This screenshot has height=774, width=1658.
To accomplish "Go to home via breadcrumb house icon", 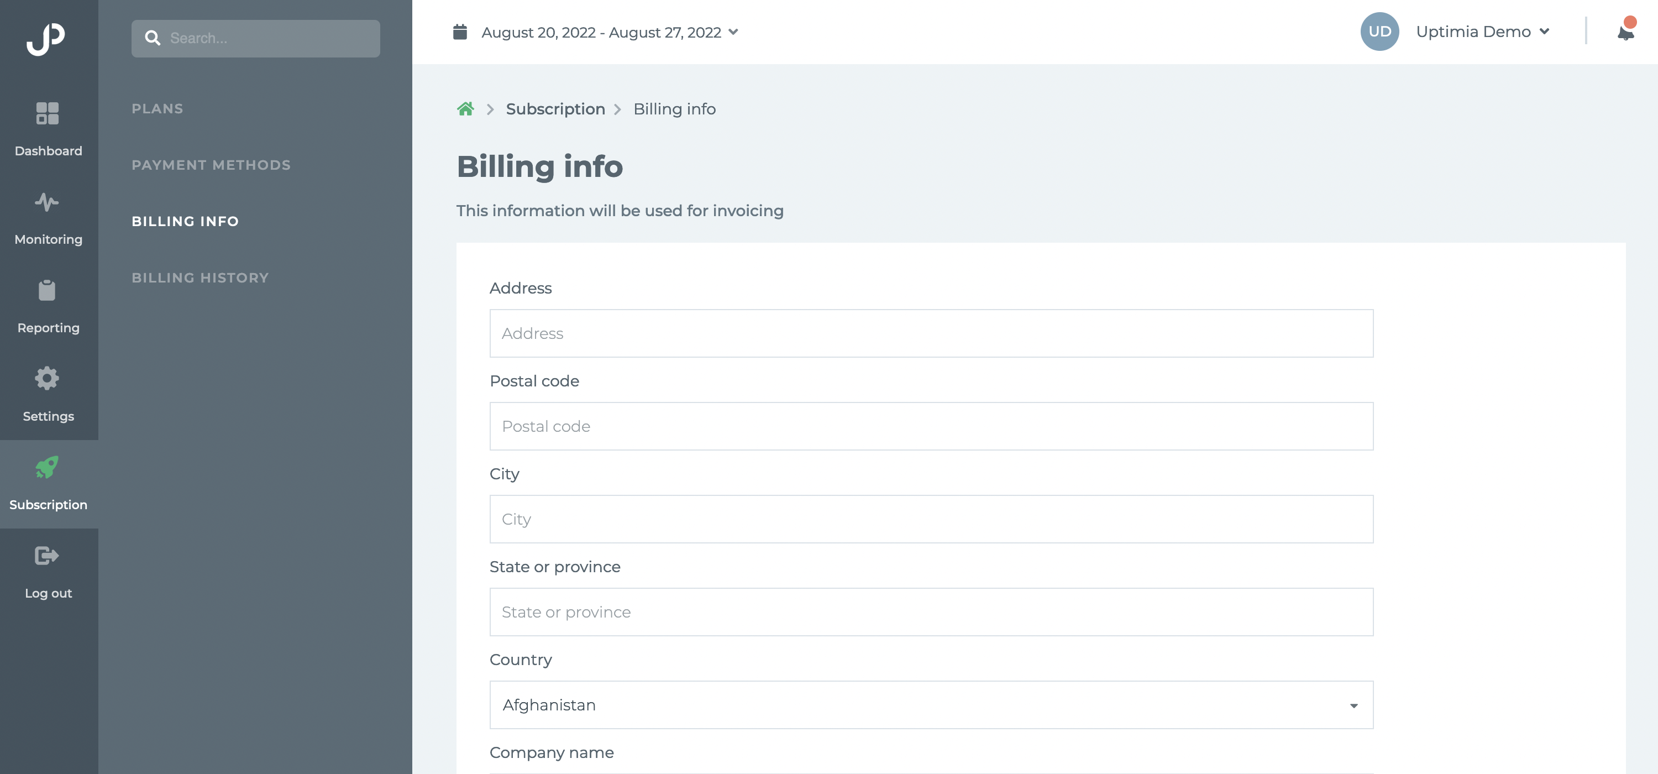I will click(x=465, y=109).
